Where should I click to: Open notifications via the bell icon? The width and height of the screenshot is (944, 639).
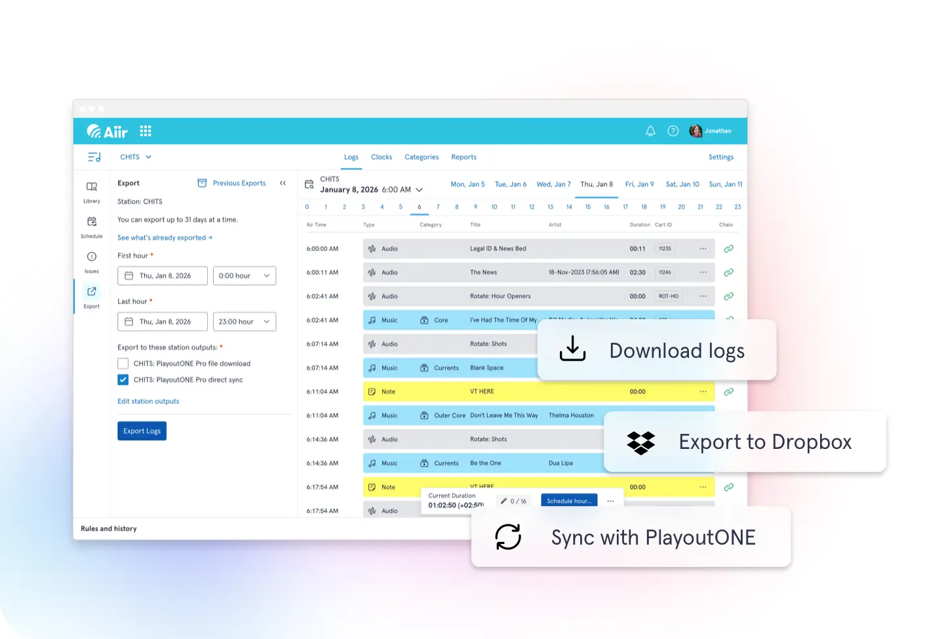(x=650, y=130)
